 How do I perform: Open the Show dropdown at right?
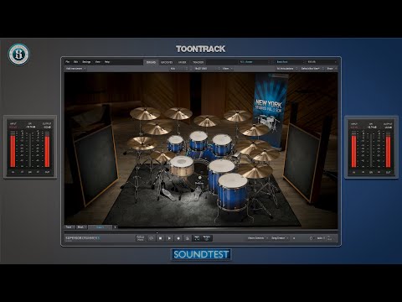tap(332, 69)
